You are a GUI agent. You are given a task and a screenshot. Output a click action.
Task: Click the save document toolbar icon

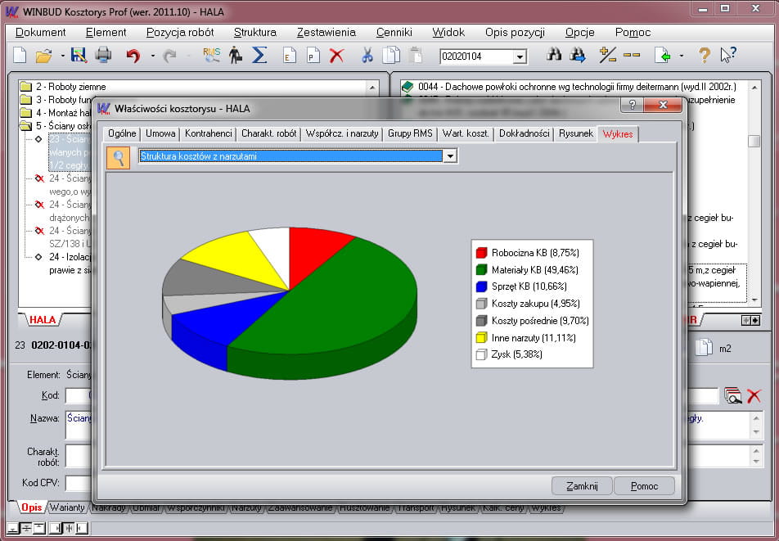[79, 56]
